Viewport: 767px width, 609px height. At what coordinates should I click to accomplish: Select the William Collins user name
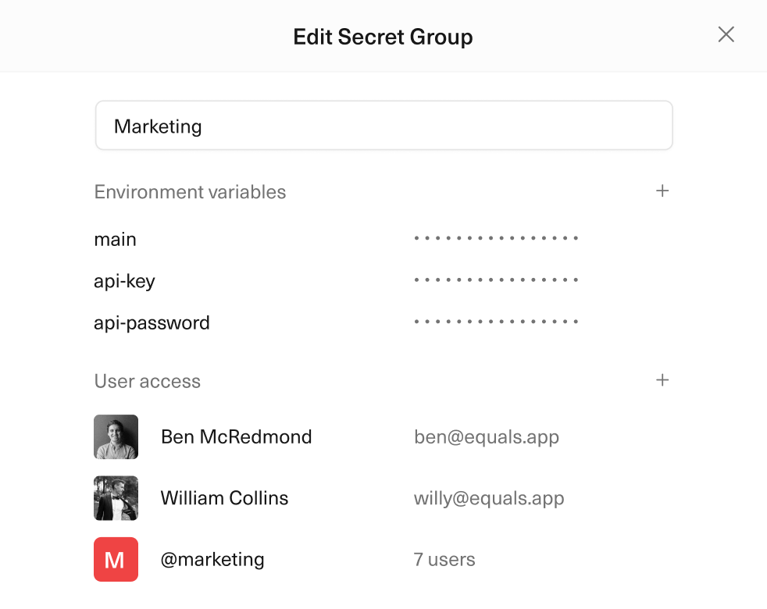tap(224, 498)
